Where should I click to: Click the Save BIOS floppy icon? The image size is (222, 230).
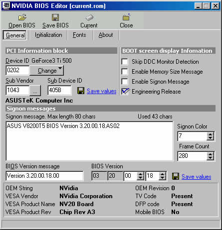[55, 17]
